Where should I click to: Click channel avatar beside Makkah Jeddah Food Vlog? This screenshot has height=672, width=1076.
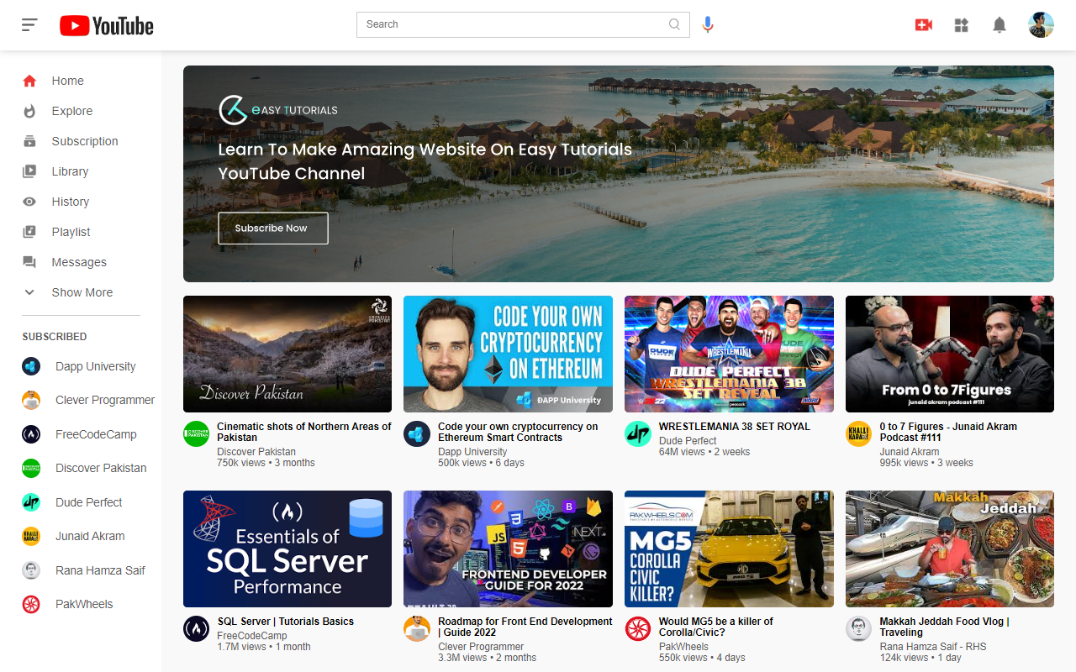(x=858, y=629)
